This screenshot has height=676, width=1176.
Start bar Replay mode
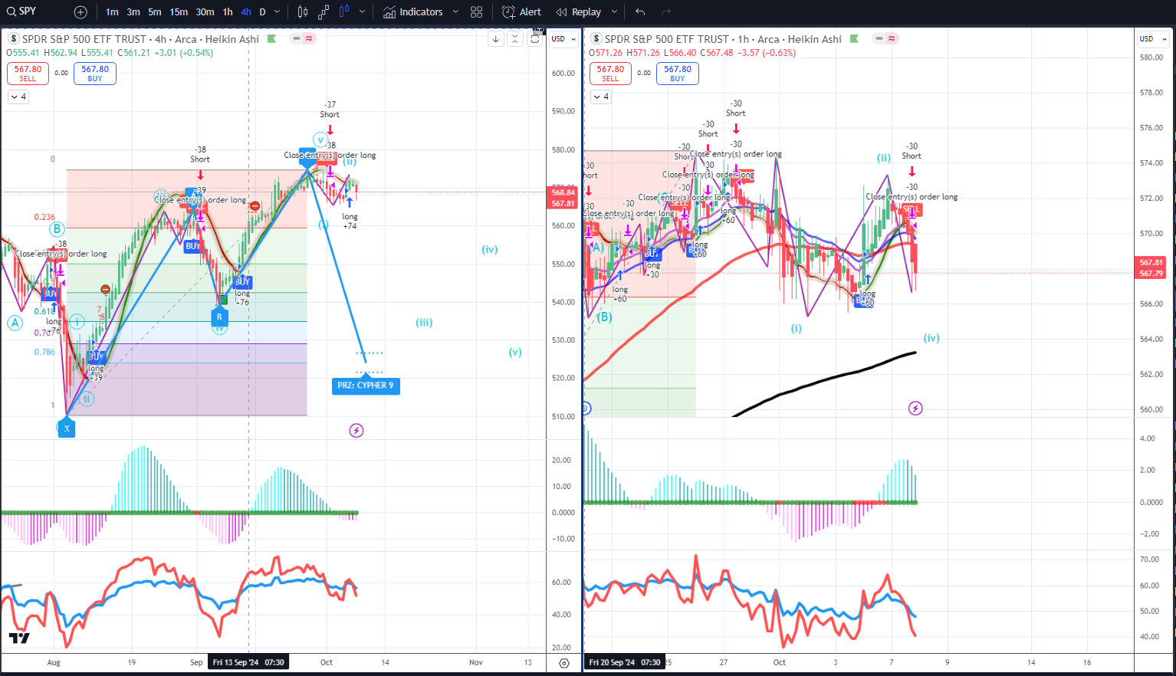[x=579, y=11]
